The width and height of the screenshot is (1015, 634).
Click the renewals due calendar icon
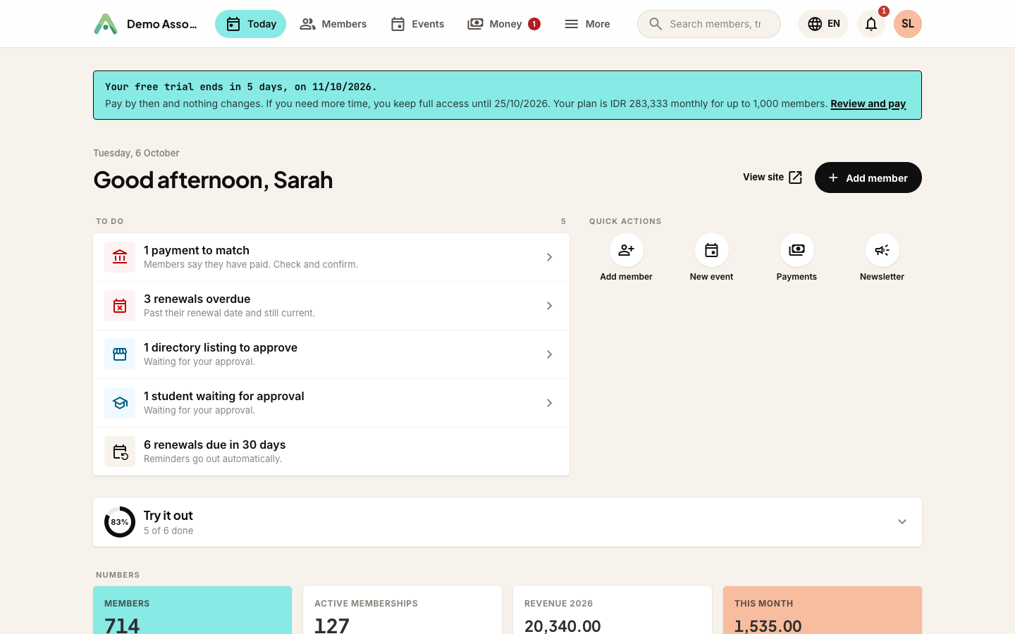click(x=120, y=452)
